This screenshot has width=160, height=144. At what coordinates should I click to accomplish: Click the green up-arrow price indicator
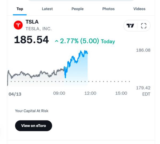coord(57,41)
